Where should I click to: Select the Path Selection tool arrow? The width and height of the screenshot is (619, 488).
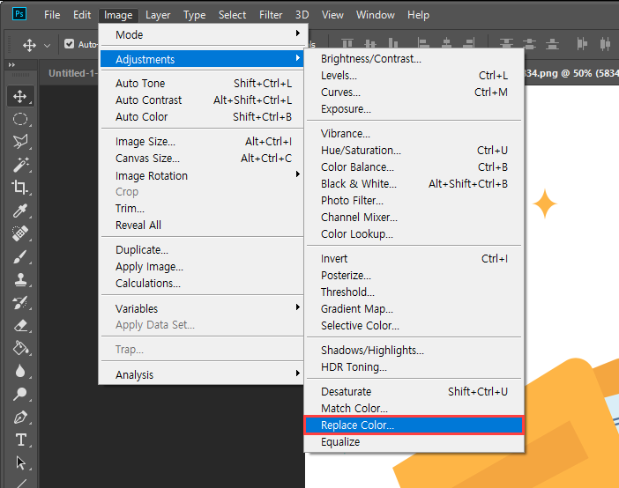pyautogui.click(x=20, y=462)
